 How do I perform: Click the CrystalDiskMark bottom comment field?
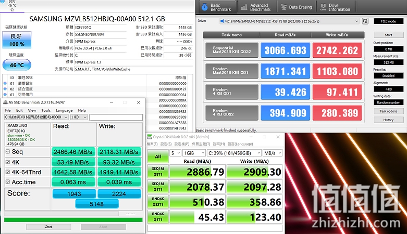coord(215,228)
